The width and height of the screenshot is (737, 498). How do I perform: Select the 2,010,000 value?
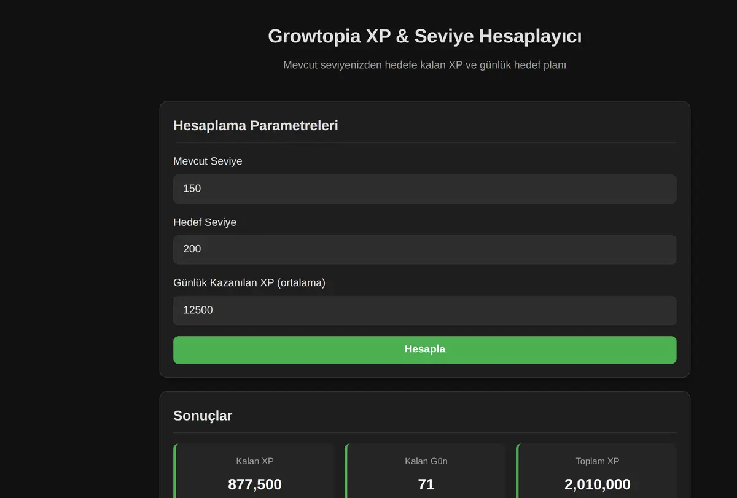598,484
